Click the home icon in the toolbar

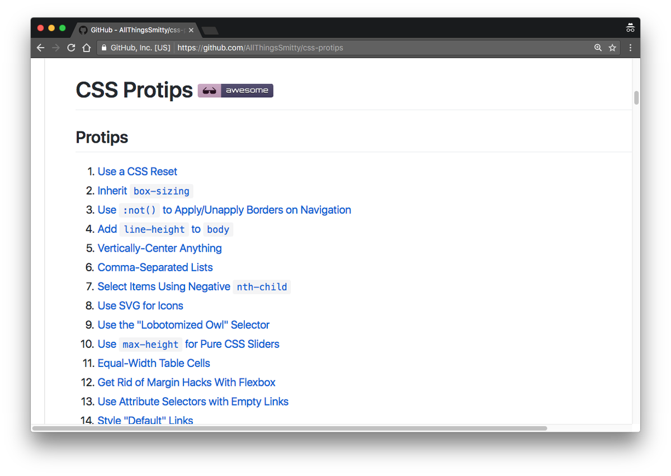click(x=86, y=48)
